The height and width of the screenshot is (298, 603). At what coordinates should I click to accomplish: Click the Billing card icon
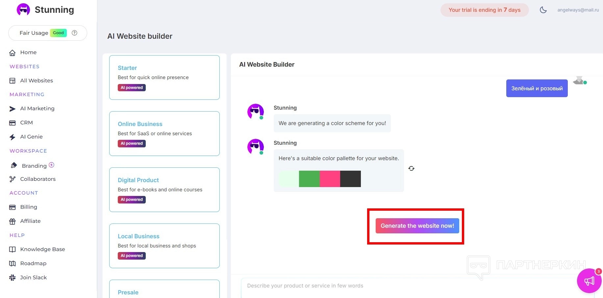coord(13,207)
